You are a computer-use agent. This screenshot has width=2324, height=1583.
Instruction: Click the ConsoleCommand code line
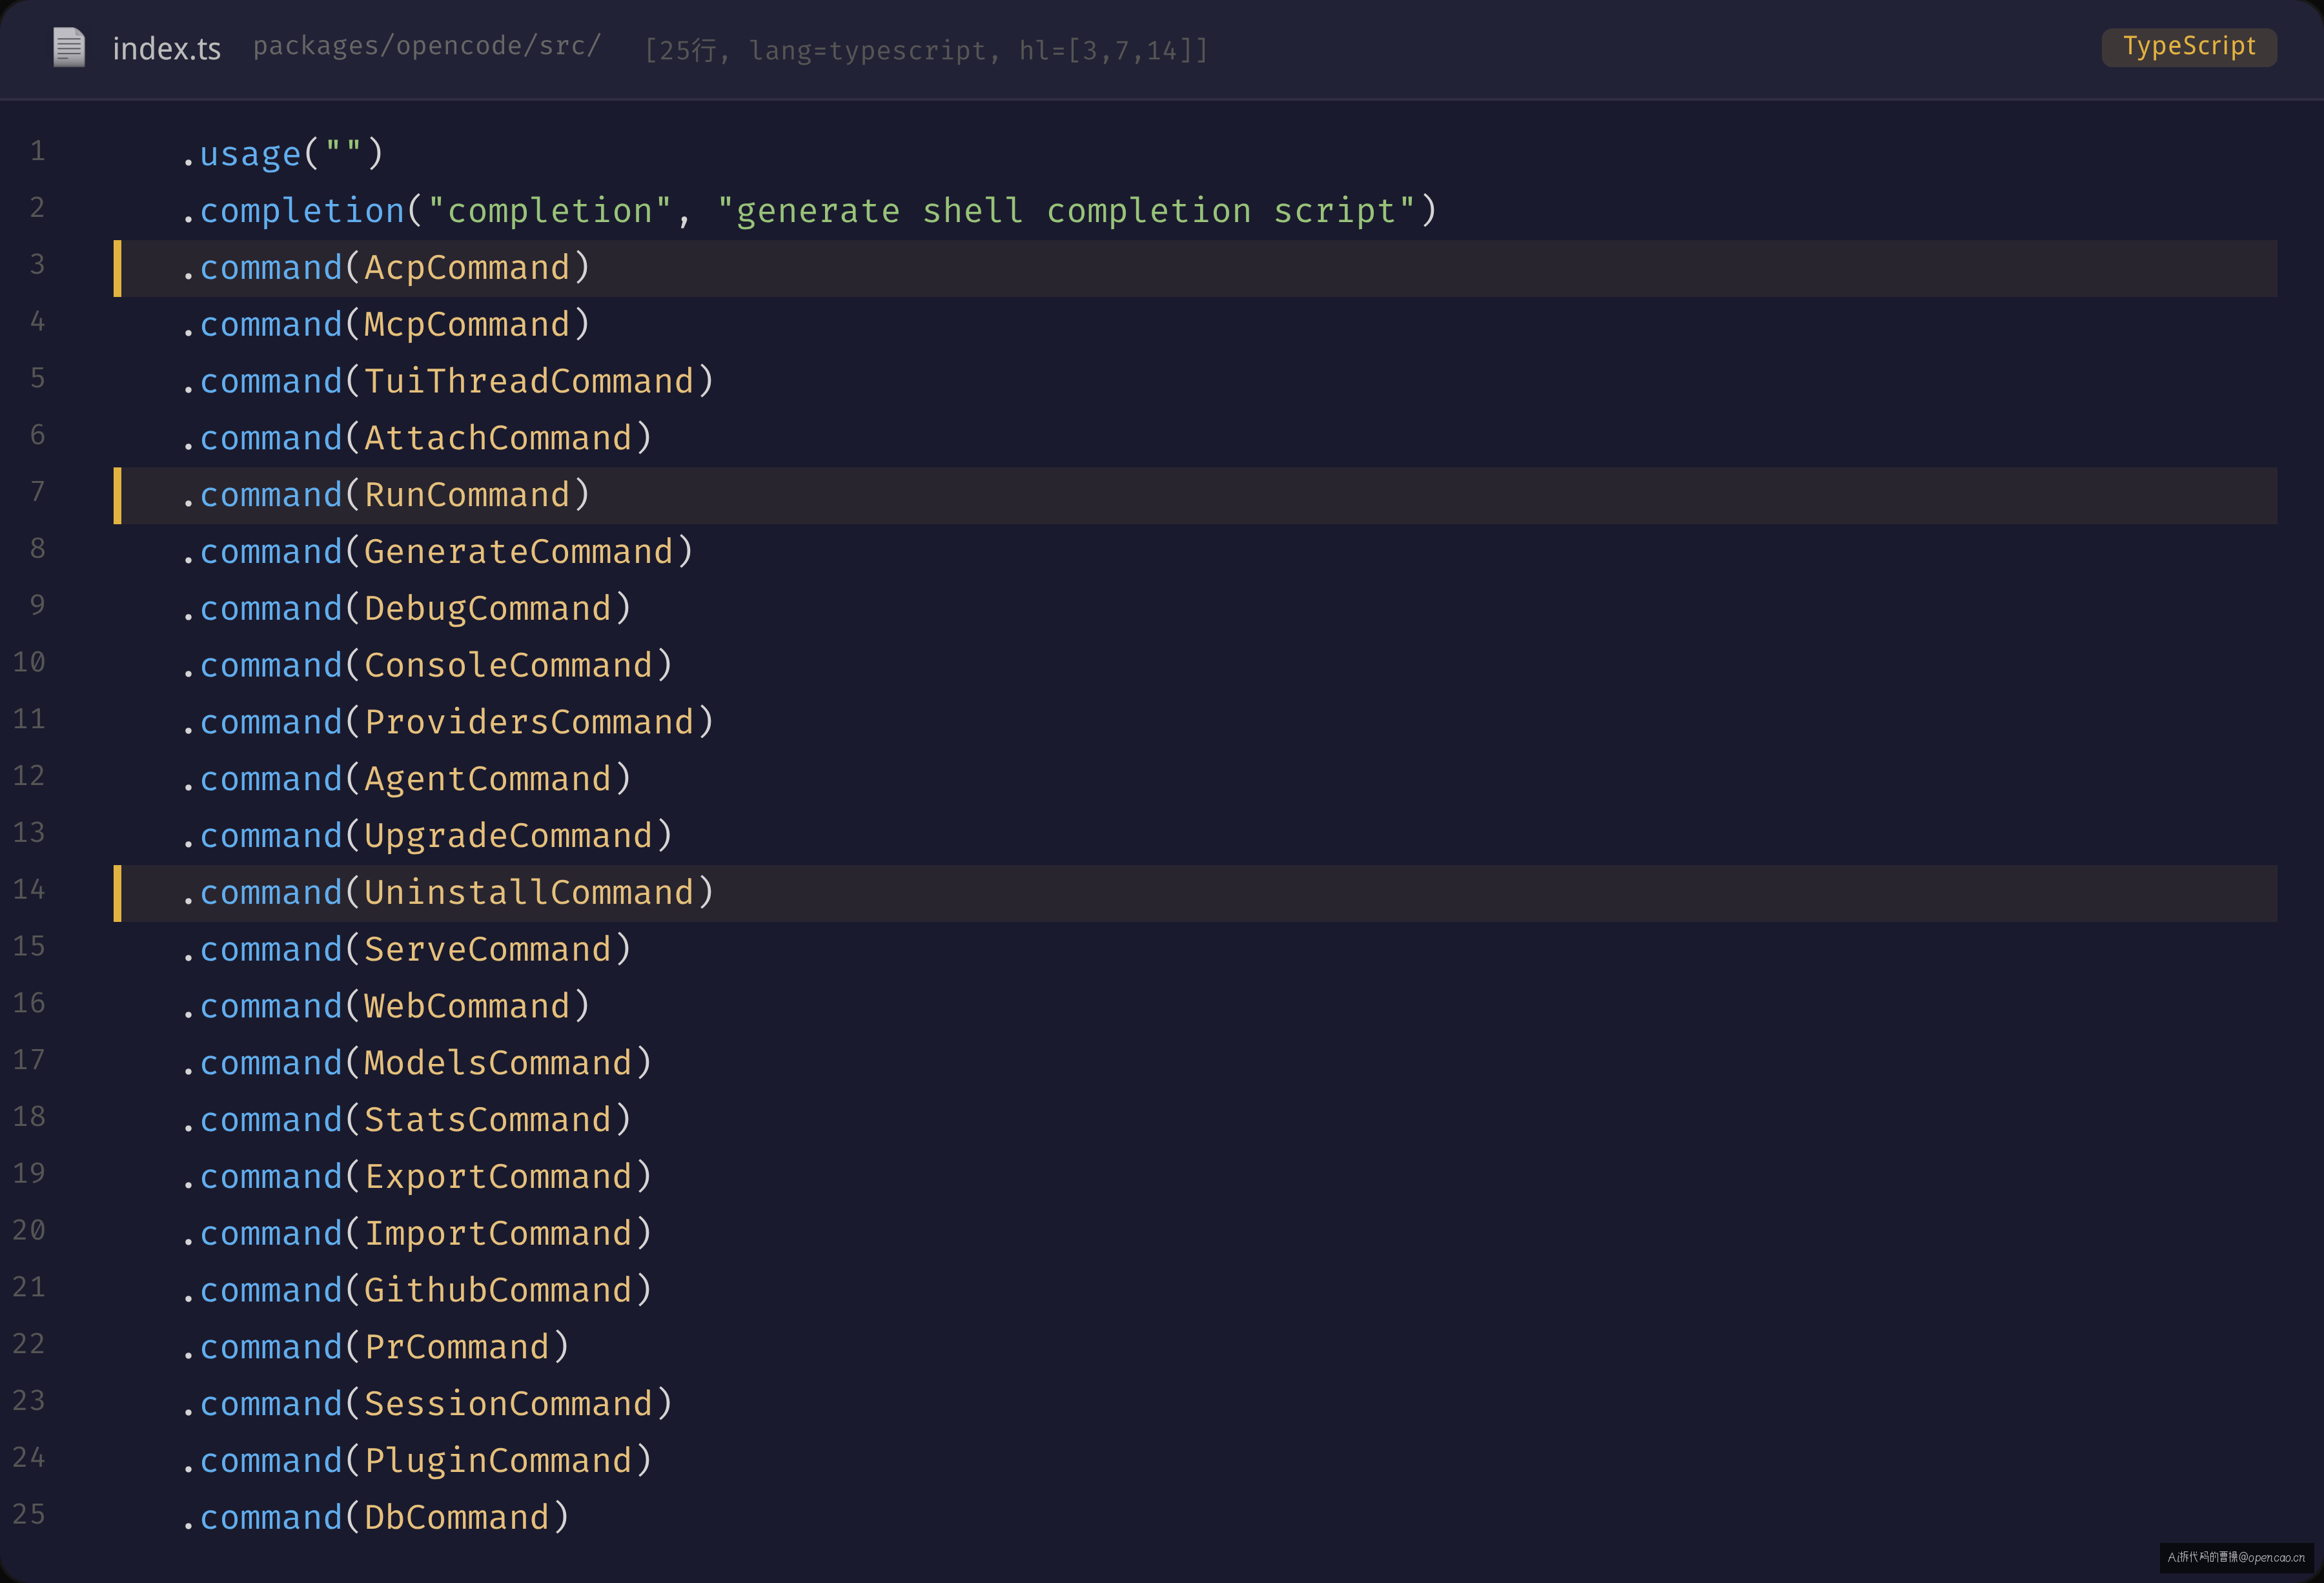point(427,666)
